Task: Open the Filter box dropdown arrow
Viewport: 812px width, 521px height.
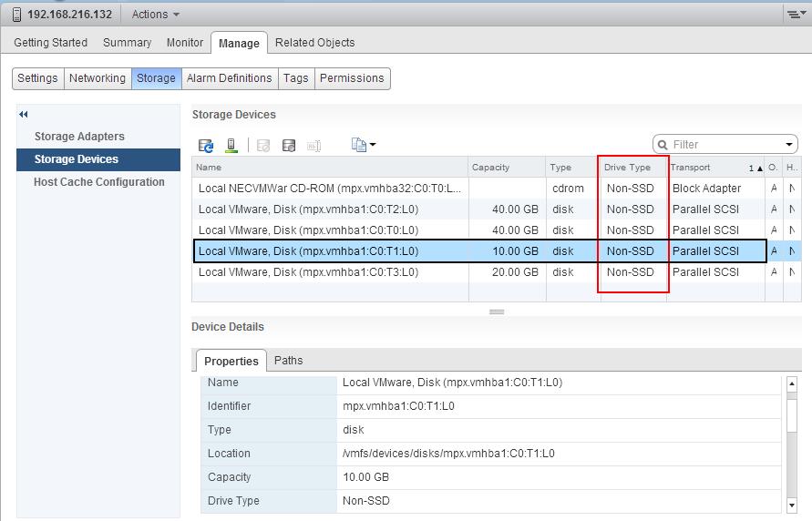Action: click(788, 144)
